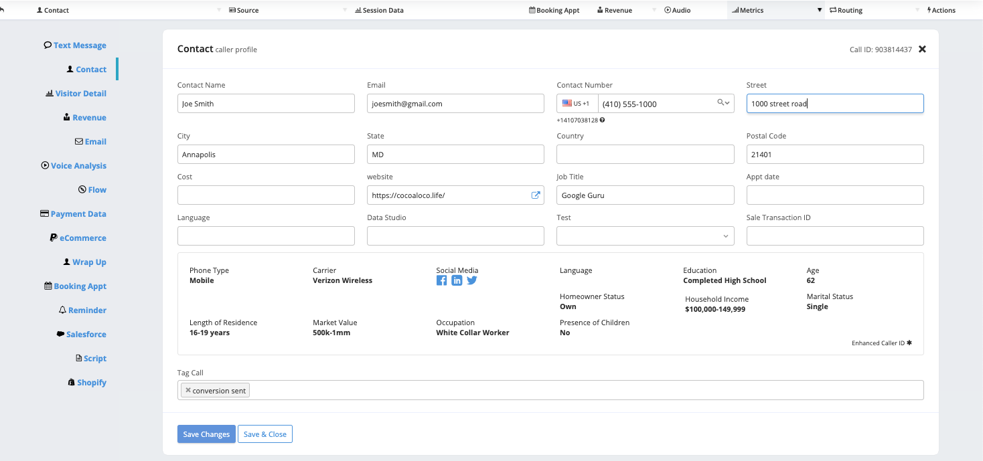Click the Twitter social media icon
Screen dimensions: 983x461
click(472, 280)
